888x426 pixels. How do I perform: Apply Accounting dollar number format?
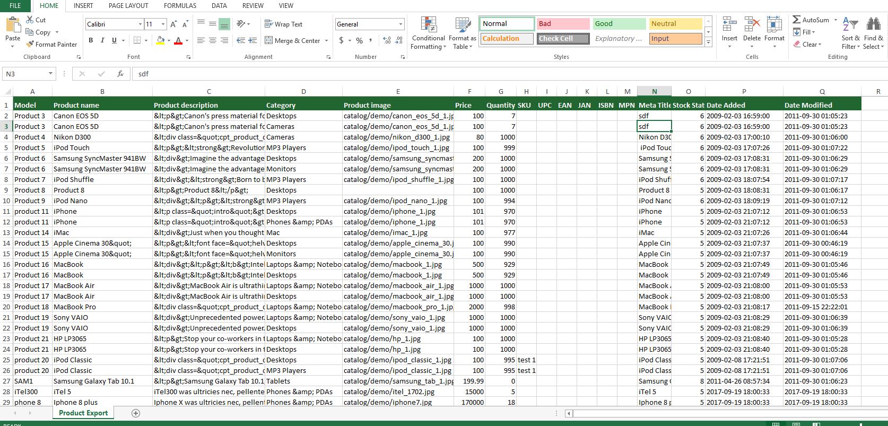tap(341, 40)
